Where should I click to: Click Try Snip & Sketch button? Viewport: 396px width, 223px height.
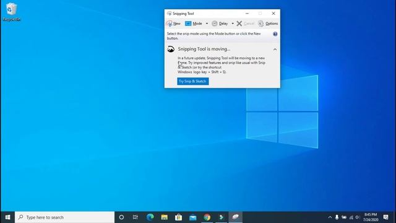click(192, 81)
